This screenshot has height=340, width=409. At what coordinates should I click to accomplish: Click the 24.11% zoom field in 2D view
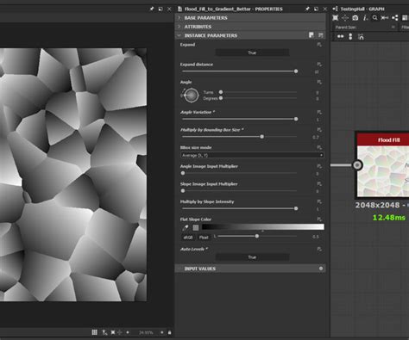click(146, 332)
